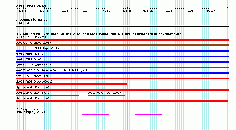Click the right arrow of the ruler

[x=228, y=8]
